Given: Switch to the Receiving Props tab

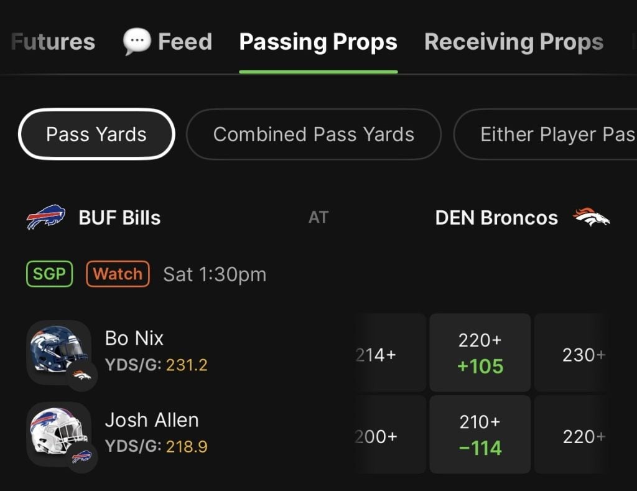Looking at the screenshot, I should pyautogui.click(x=513, y=41).
